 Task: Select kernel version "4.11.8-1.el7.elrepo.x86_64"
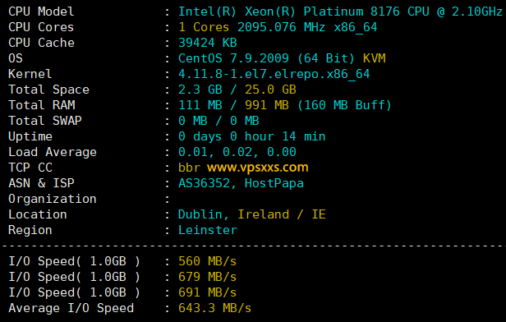click(274, 74)
